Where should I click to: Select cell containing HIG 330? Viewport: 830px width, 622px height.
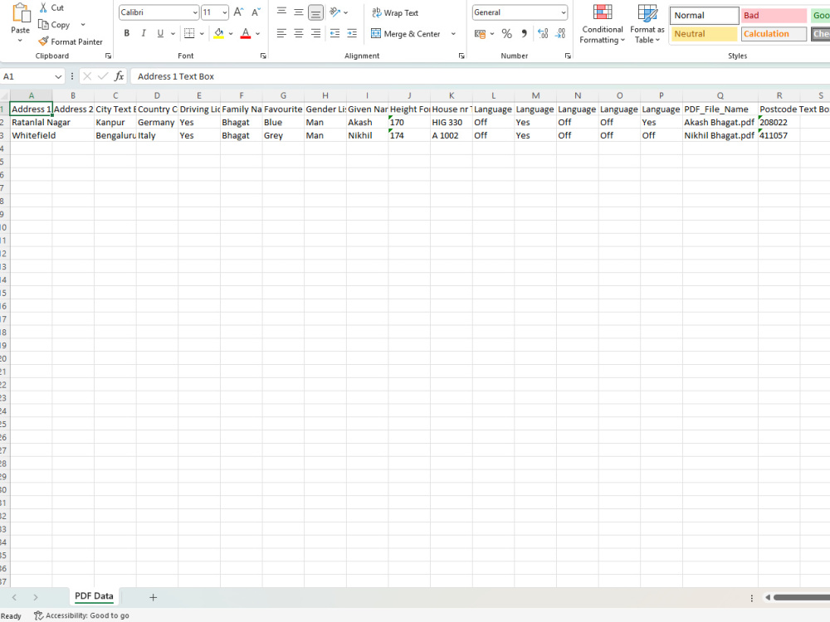point(451,122)
